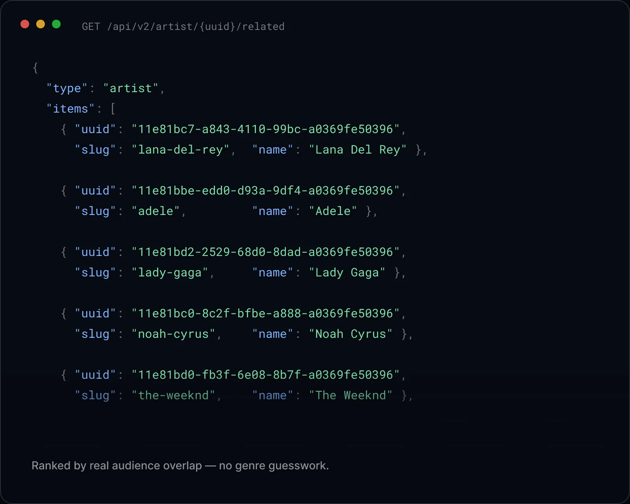Click the yellow minimize window button
Screen dimensions: 630x504
41,24
